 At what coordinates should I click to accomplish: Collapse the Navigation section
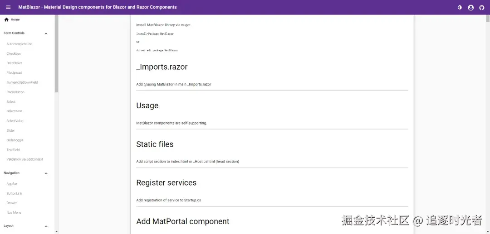(x=46, y=173)
